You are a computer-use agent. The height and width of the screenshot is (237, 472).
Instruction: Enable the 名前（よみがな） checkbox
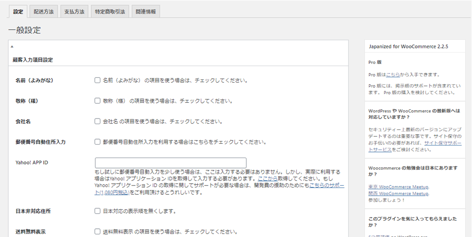click(97, 80)
